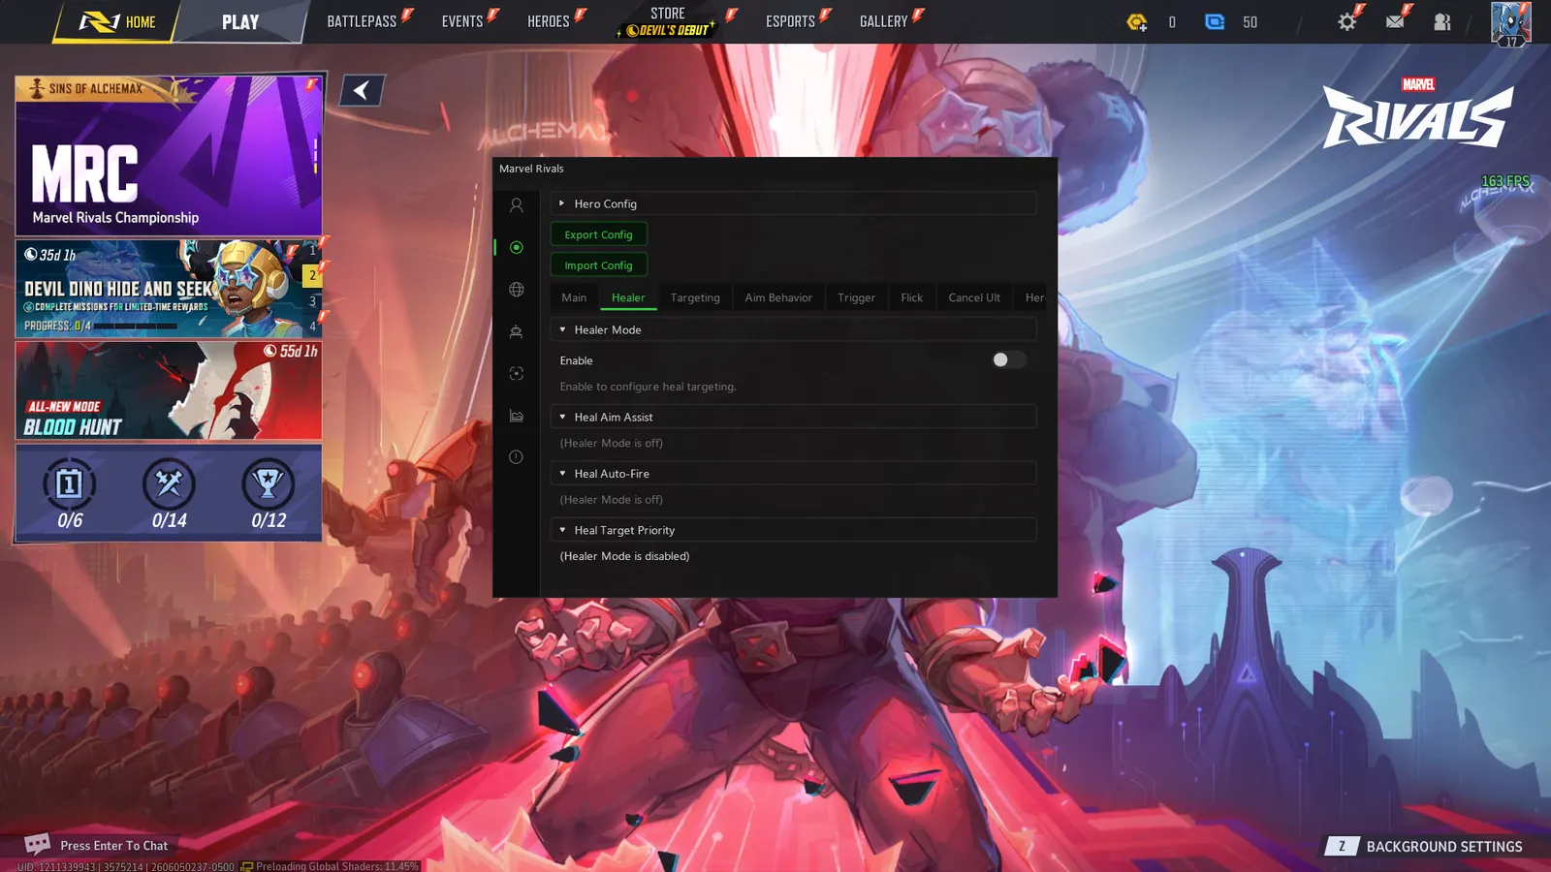This screenshot has height=872, width=1551.
Task: Switch to the Targeting tab
Action: (695, 297)
